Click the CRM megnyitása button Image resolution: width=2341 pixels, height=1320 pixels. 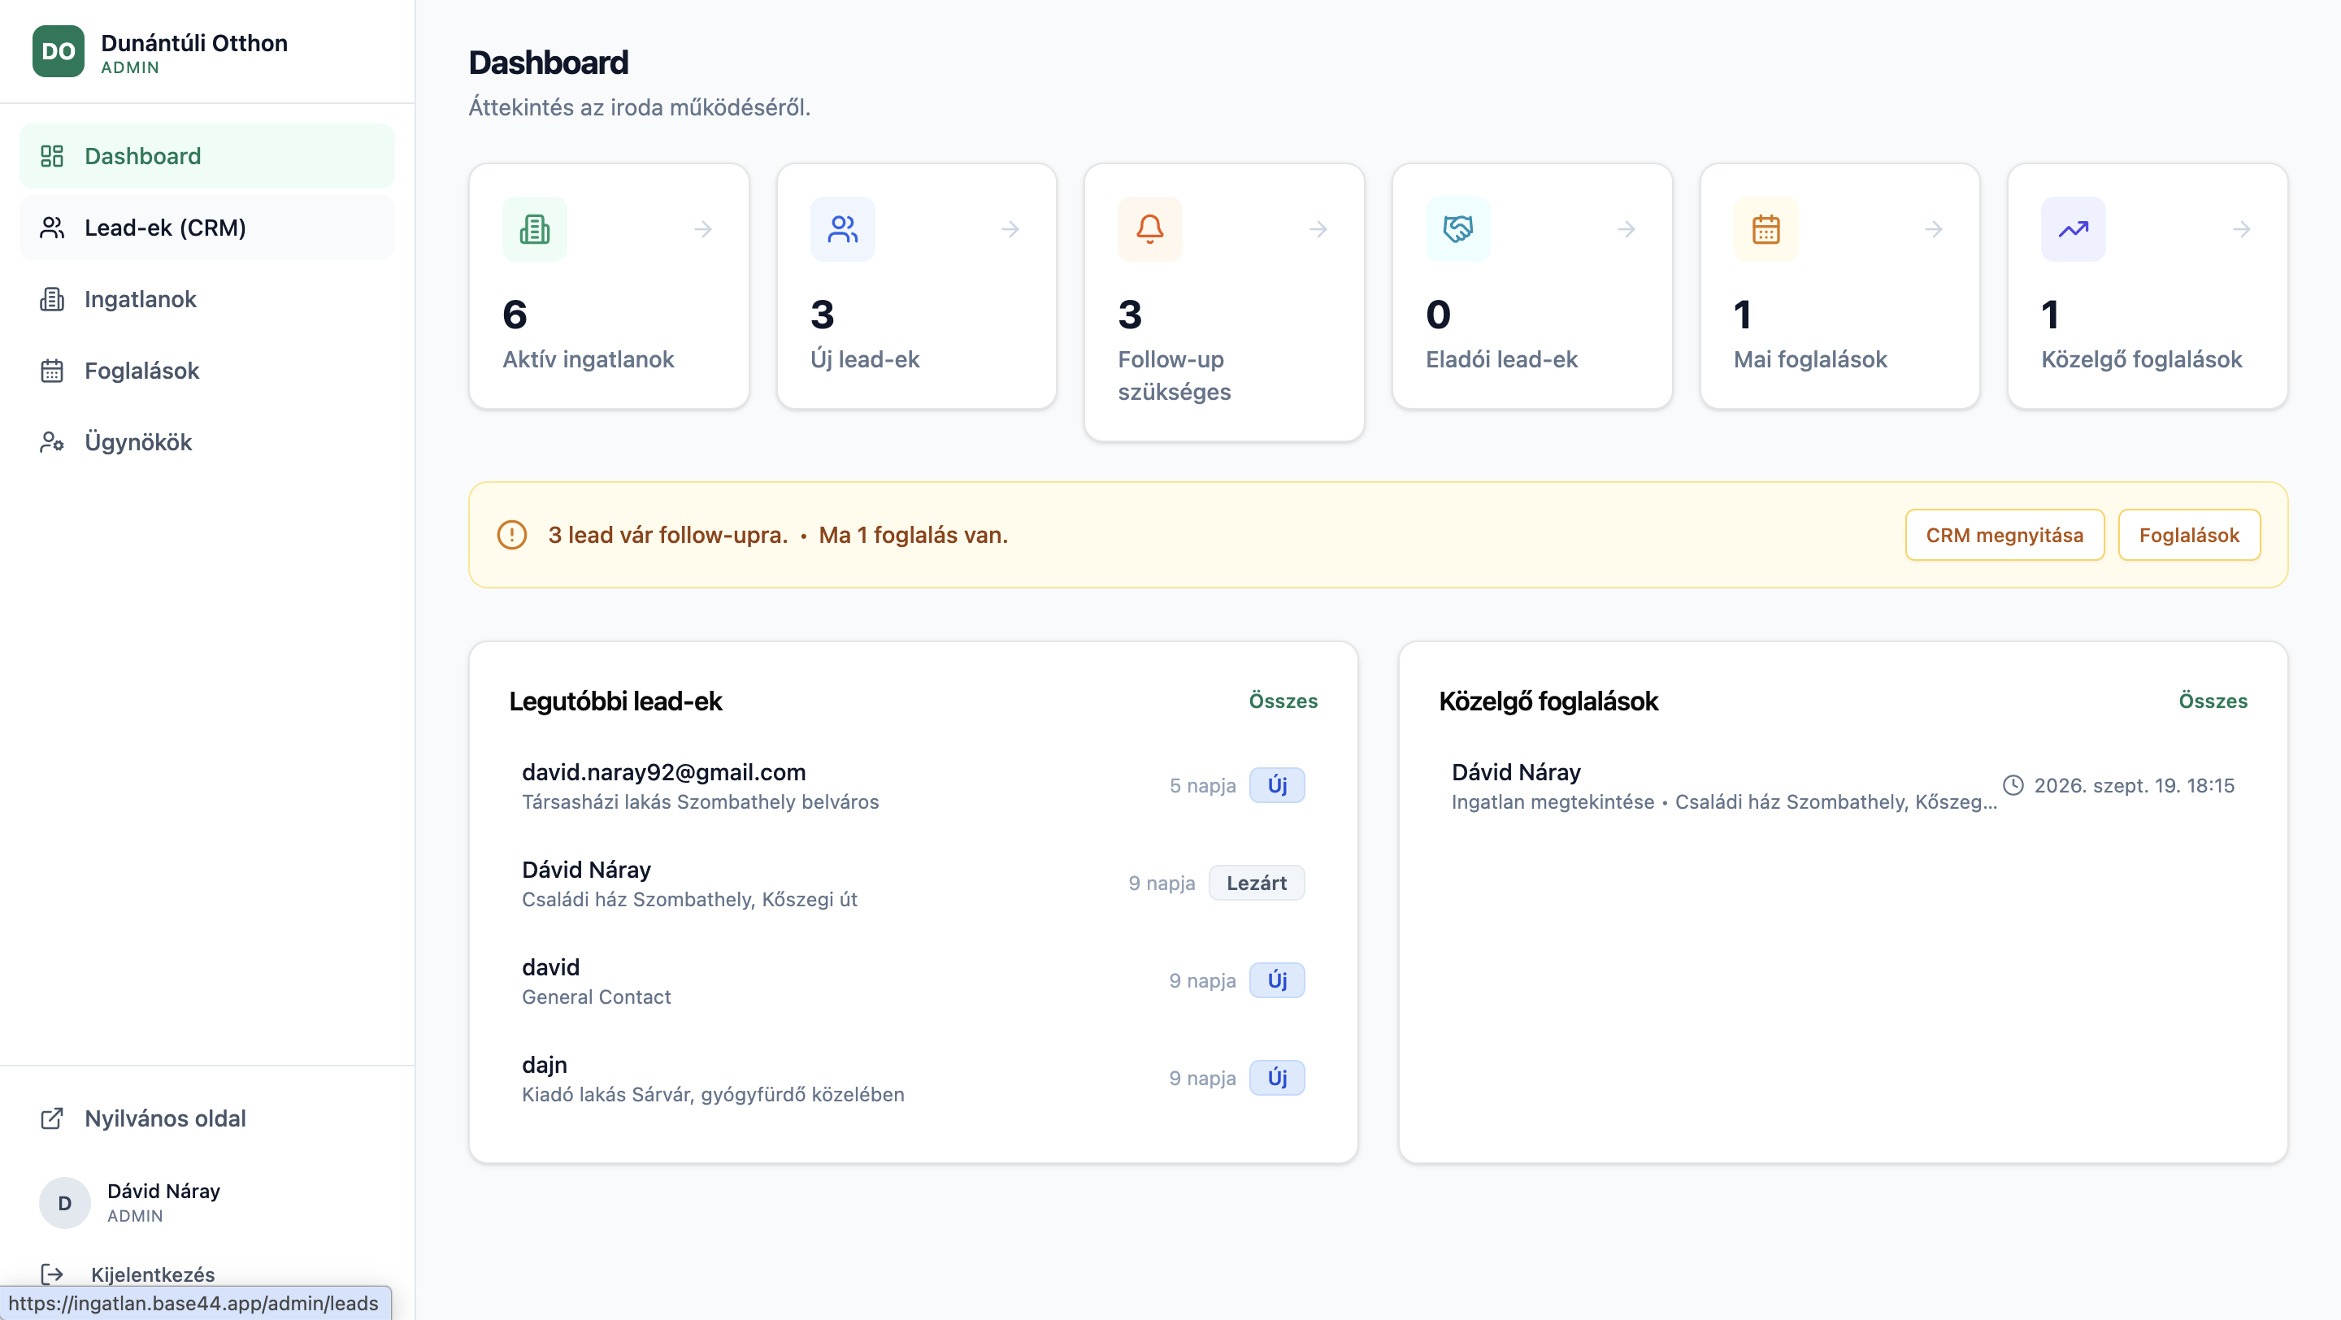click(x=2004, y=535)
